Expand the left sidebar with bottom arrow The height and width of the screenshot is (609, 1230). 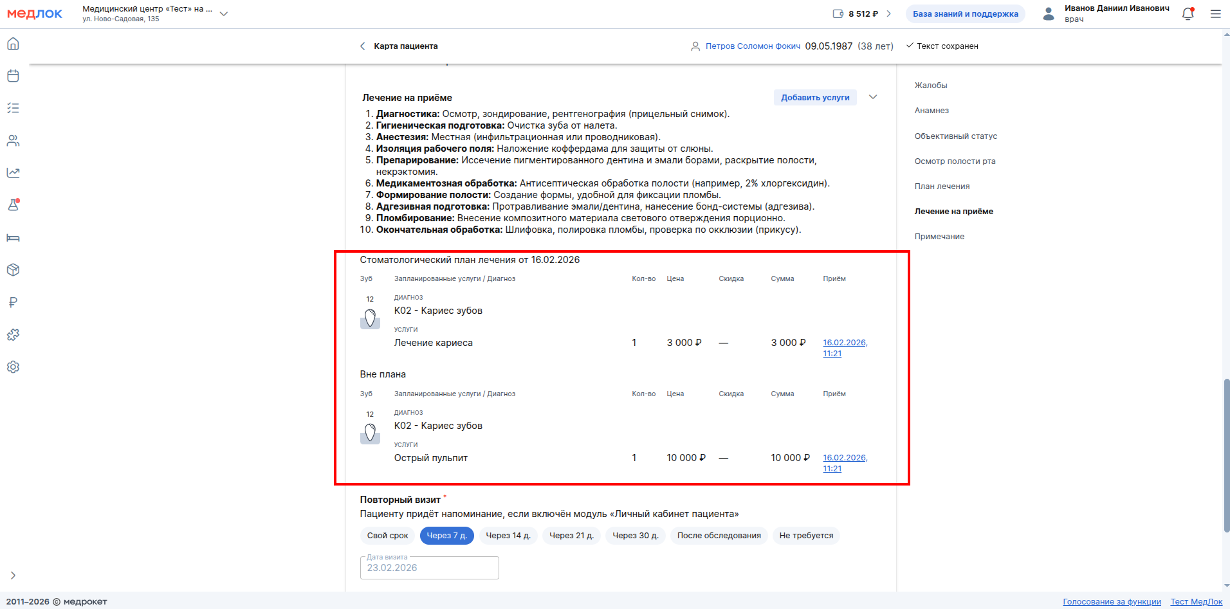coord(13,576)
